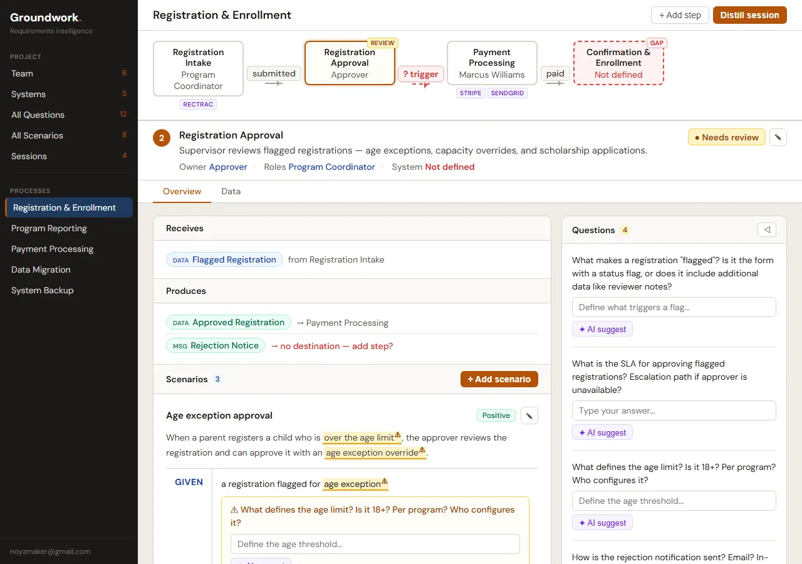Select the '? trigger' transition connector
Viewport: 802px width, 564px height.
(x=420, y=74)
